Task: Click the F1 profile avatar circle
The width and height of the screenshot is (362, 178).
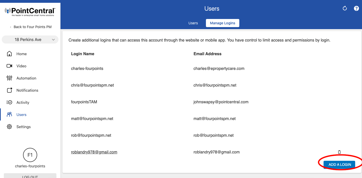Action: pyautogui.click(x=30, y=155)
